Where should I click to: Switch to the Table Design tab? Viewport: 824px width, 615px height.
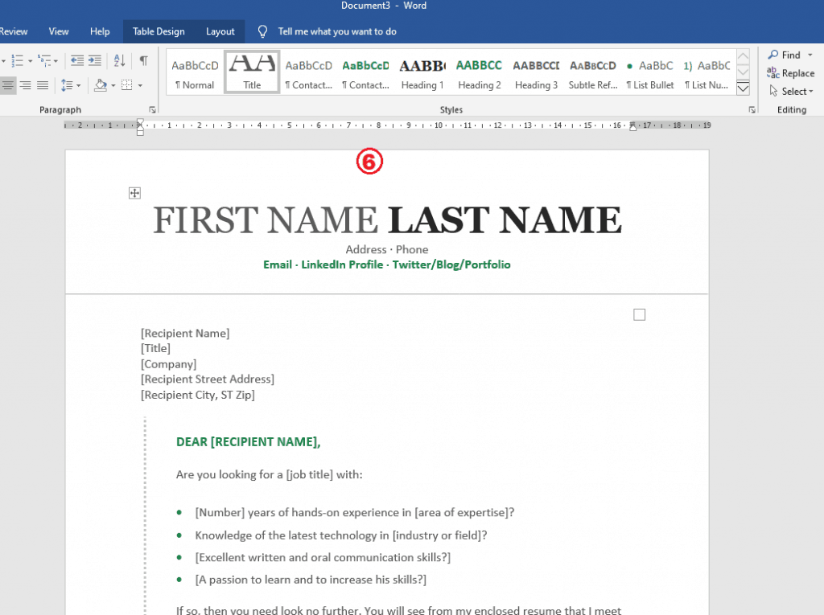coord(159,31)
